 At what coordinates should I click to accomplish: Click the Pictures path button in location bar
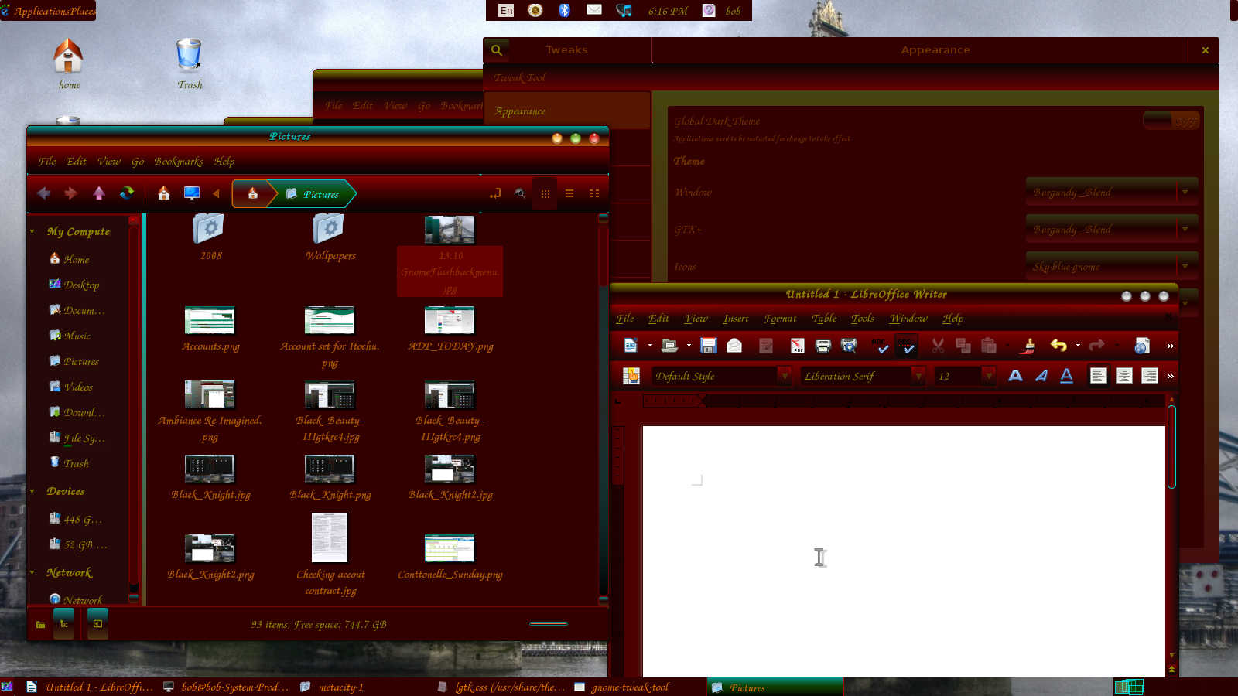click(x=313, y=194)
